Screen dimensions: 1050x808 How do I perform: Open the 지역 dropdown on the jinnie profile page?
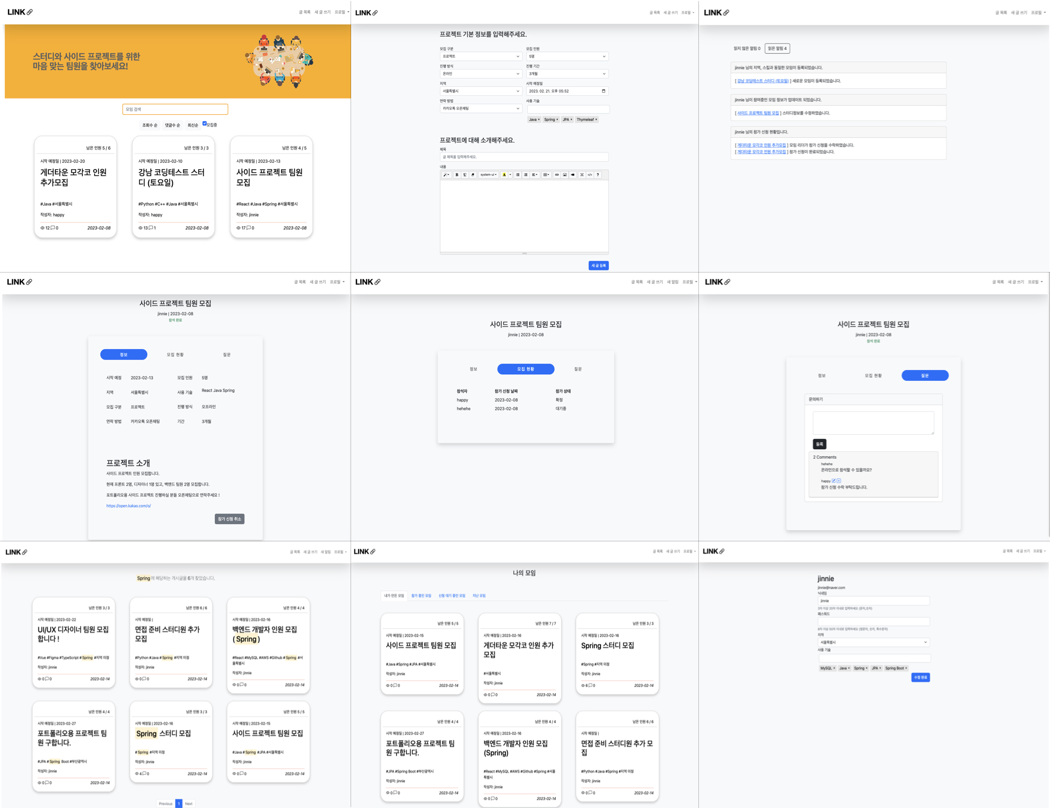click(873, 642)
